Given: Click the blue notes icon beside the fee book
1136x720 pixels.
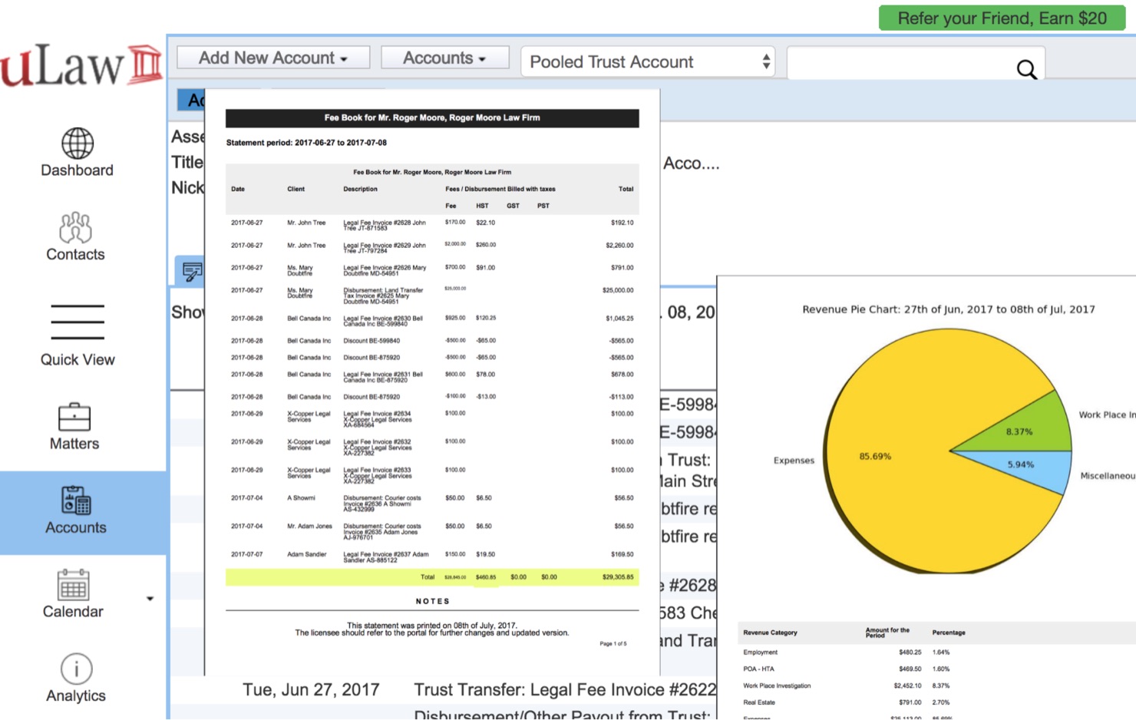Looking at the screenshot, I should pyautogui.click(x=191, y=272).
